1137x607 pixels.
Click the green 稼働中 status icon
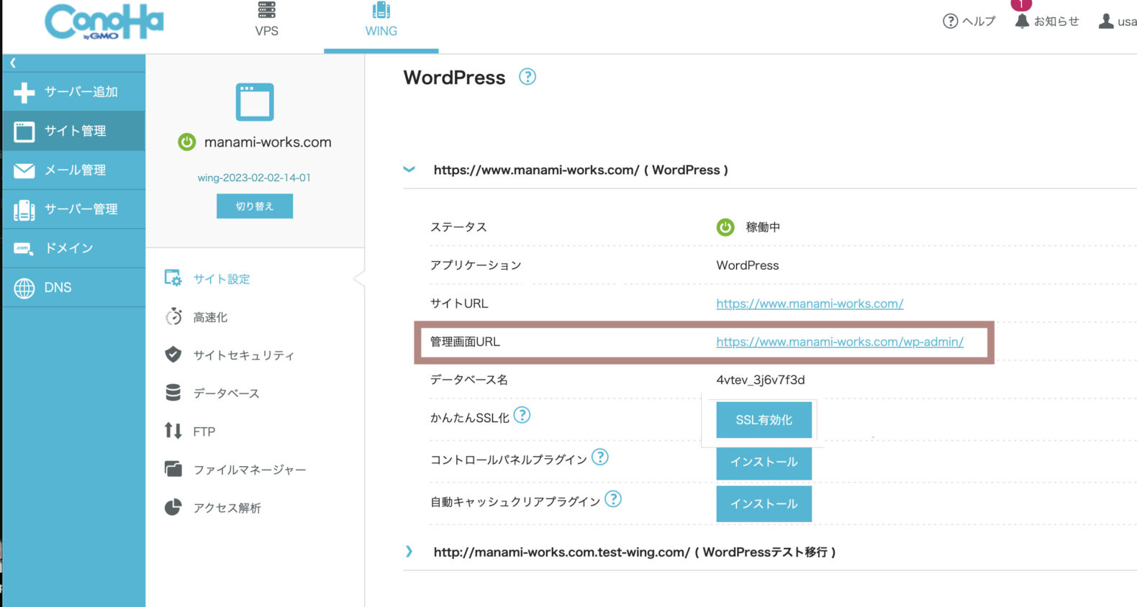725,227
